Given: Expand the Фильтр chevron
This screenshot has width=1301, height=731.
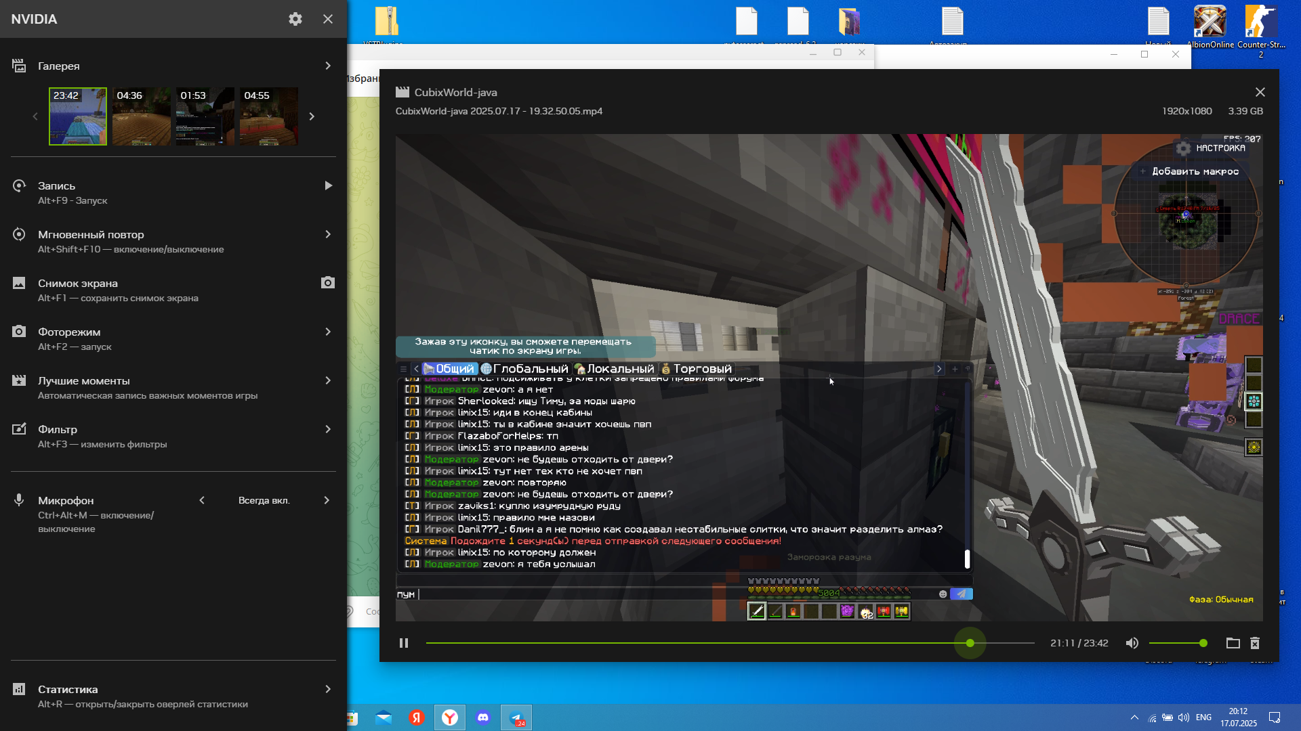Looking at the screenshot, I should pos(328,429).
